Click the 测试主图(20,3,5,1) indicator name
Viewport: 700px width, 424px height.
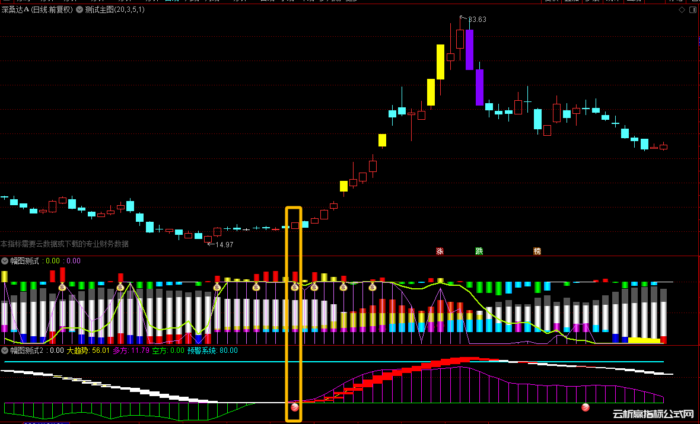[x=114, y=9]
